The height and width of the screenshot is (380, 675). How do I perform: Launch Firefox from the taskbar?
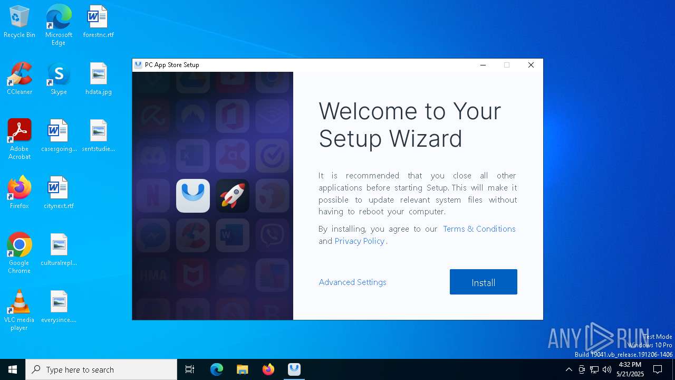coord(268,369)
